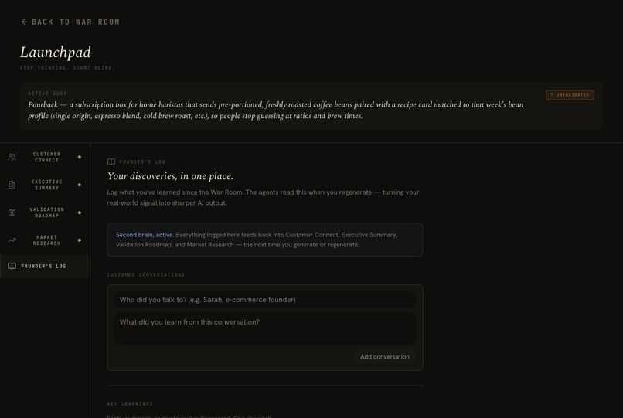Click the Customer Connect people icon
This screenshot has width=623, height=418.
tap(12, 157)
